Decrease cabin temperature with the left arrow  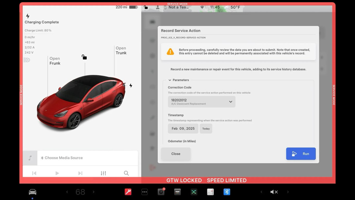(x=67, y=192)
